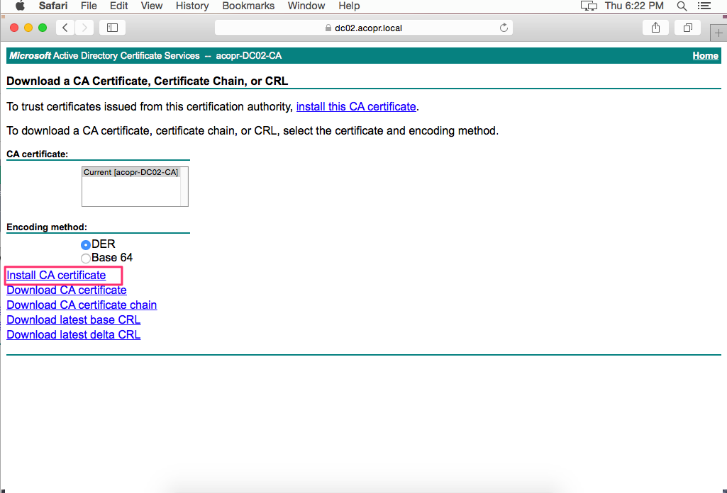Open Notification Center from the menu bar icon
This screenshot has height=493, width=727.
[704, 6]
